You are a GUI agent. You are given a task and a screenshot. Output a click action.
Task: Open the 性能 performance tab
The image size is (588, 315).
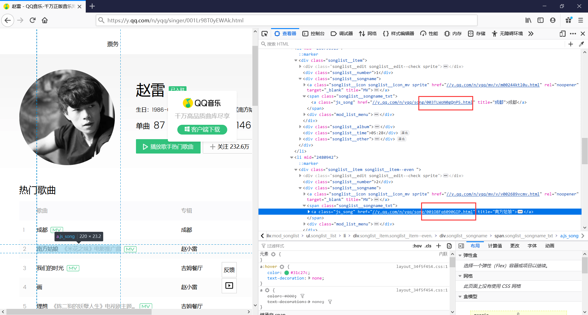(x=429, y=34)
